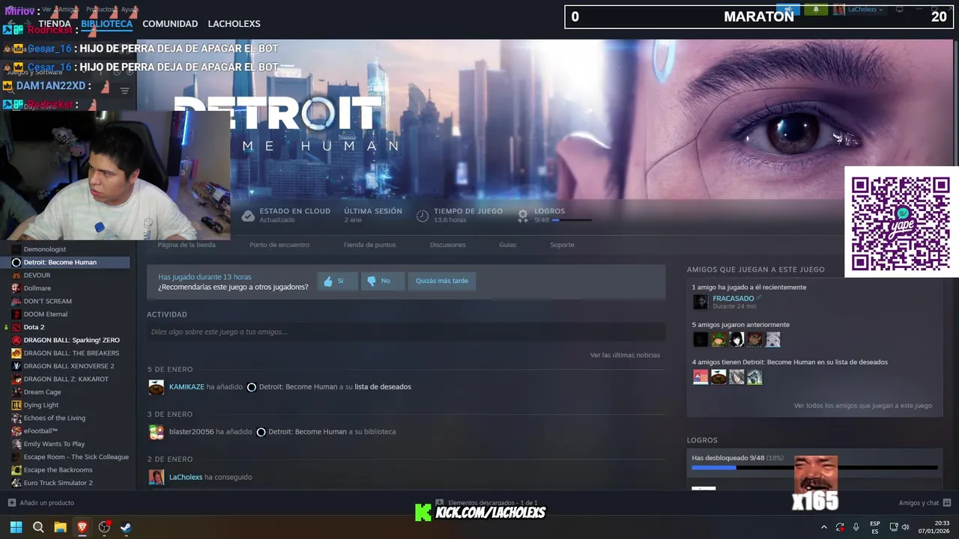This screenshot has height=539, width=959.
Task: Select Emily Wants To Play entry
Action: pyautogui.click(x=54, y=444)
